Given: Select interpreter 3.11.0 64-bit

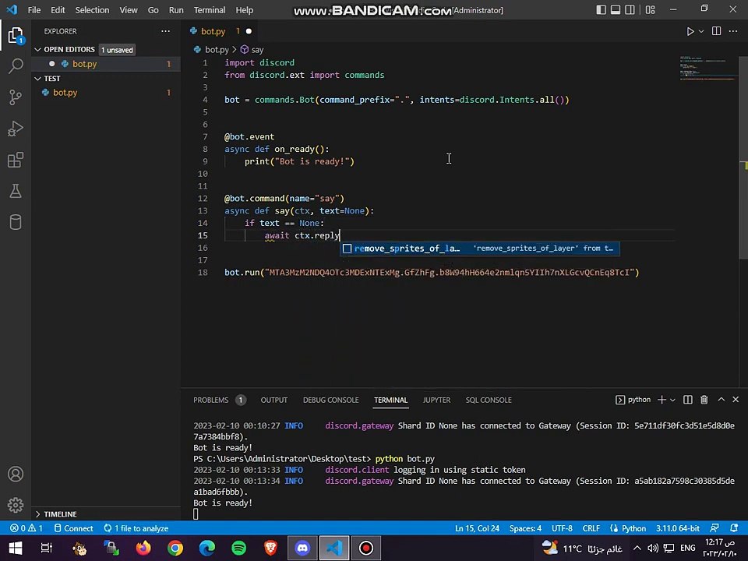Looking at the screenshot, I should 677,528.
